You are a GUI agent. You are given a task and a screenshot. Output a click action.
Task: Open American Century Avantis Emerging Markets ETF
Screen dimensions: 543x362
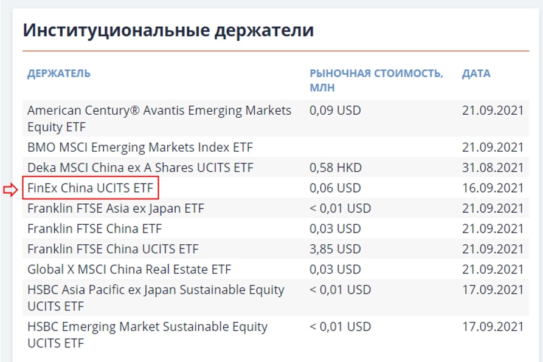point(159,118)
